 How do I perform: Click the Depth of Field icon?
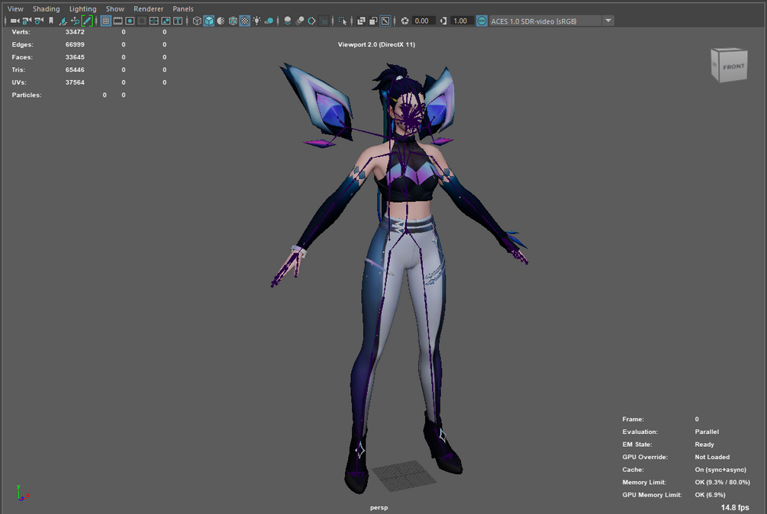(324, 21)
